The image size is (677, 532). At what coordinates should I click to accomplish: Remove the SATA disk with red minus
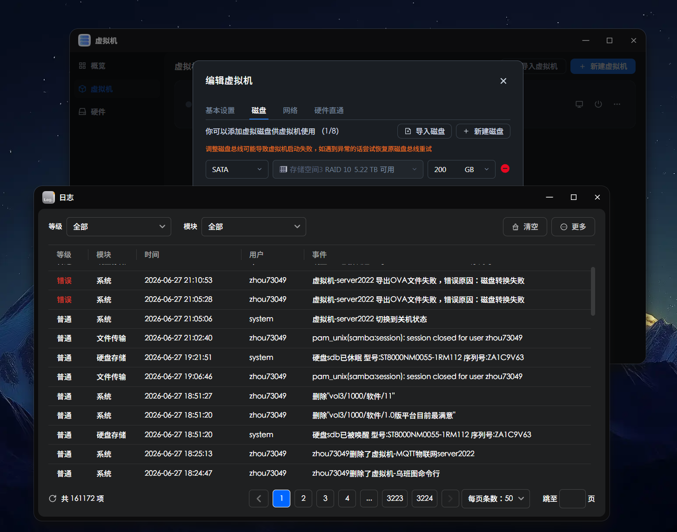[x=505, y=169]
